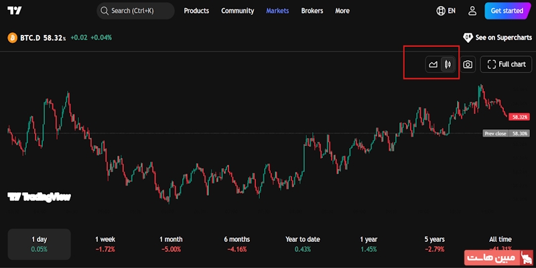The height and width of the screenshot is (268, 536).
Task: Open the Products menu
Action: coord(196,11)
